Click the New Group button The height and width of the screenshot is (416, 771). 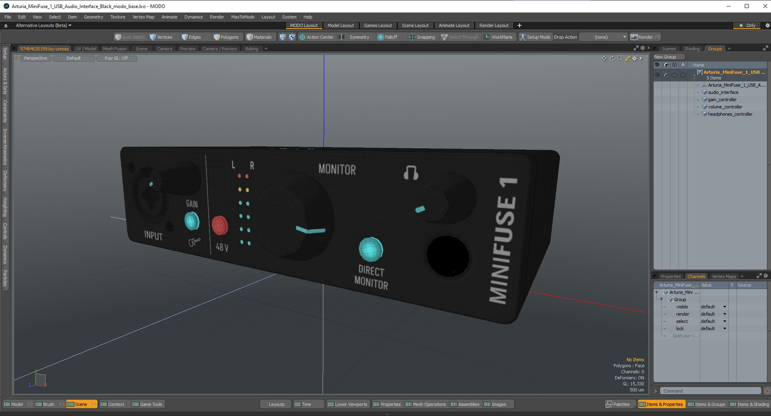[669, 57]
